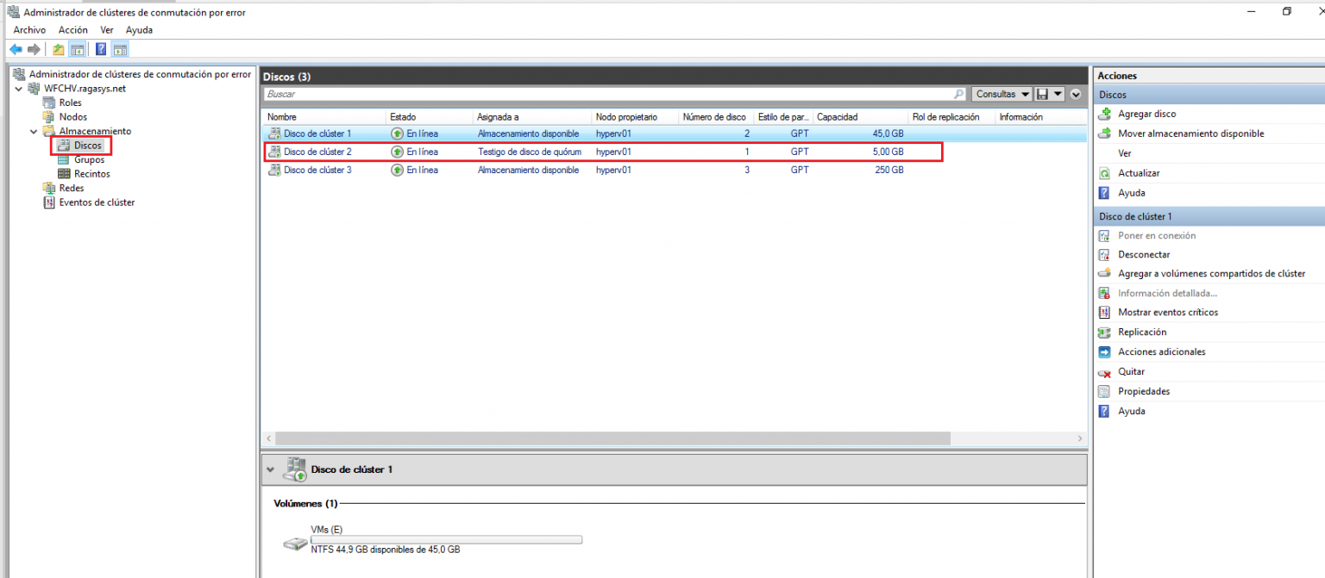The width and height of the screenshot is (1325, 578).
Task: Collapse the Almacenamiento tree node
Action: [34, 131]
